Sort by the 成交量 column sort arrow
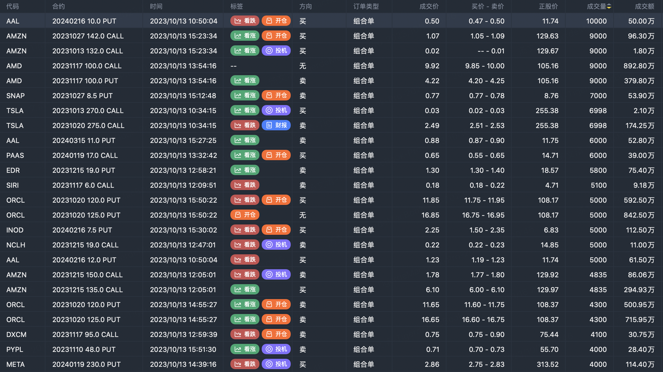Screen dimensions: 663x372 [609, 6]
